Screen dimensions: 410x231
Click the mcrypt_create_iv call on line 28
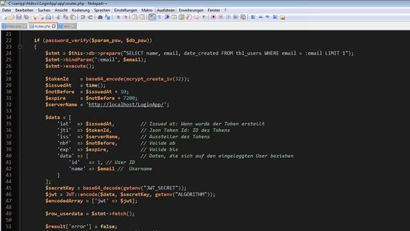pos(149,79)
